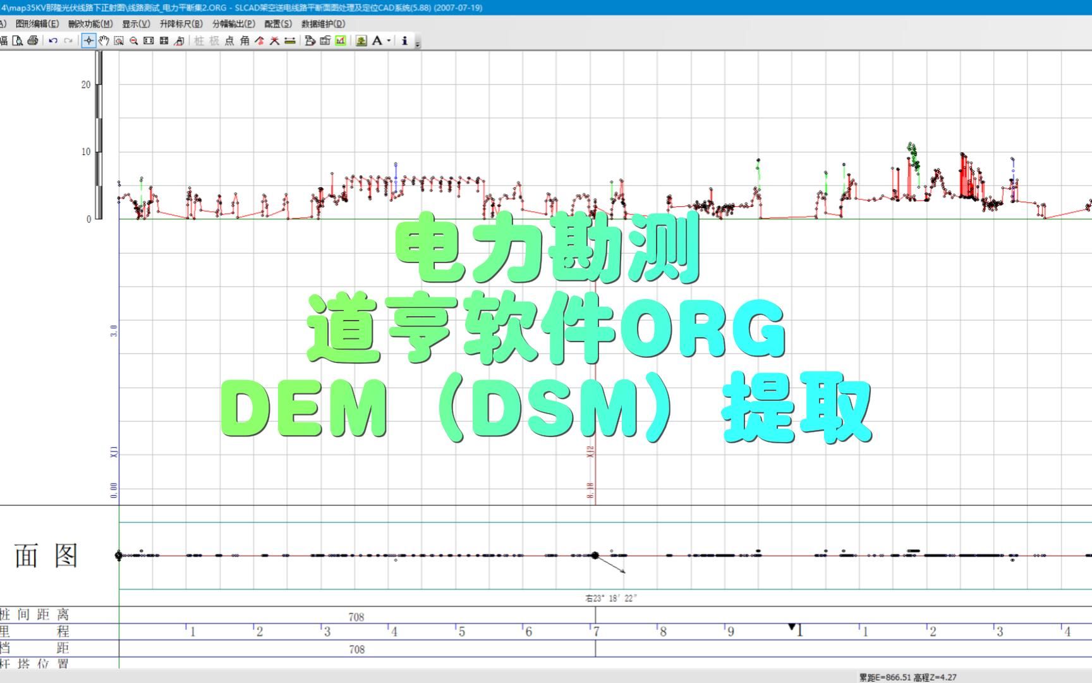The height and width of the screenshot is (683, 1092).
Task: Click mileage number 4 after number 3
Action: [x=1067, y=632]
